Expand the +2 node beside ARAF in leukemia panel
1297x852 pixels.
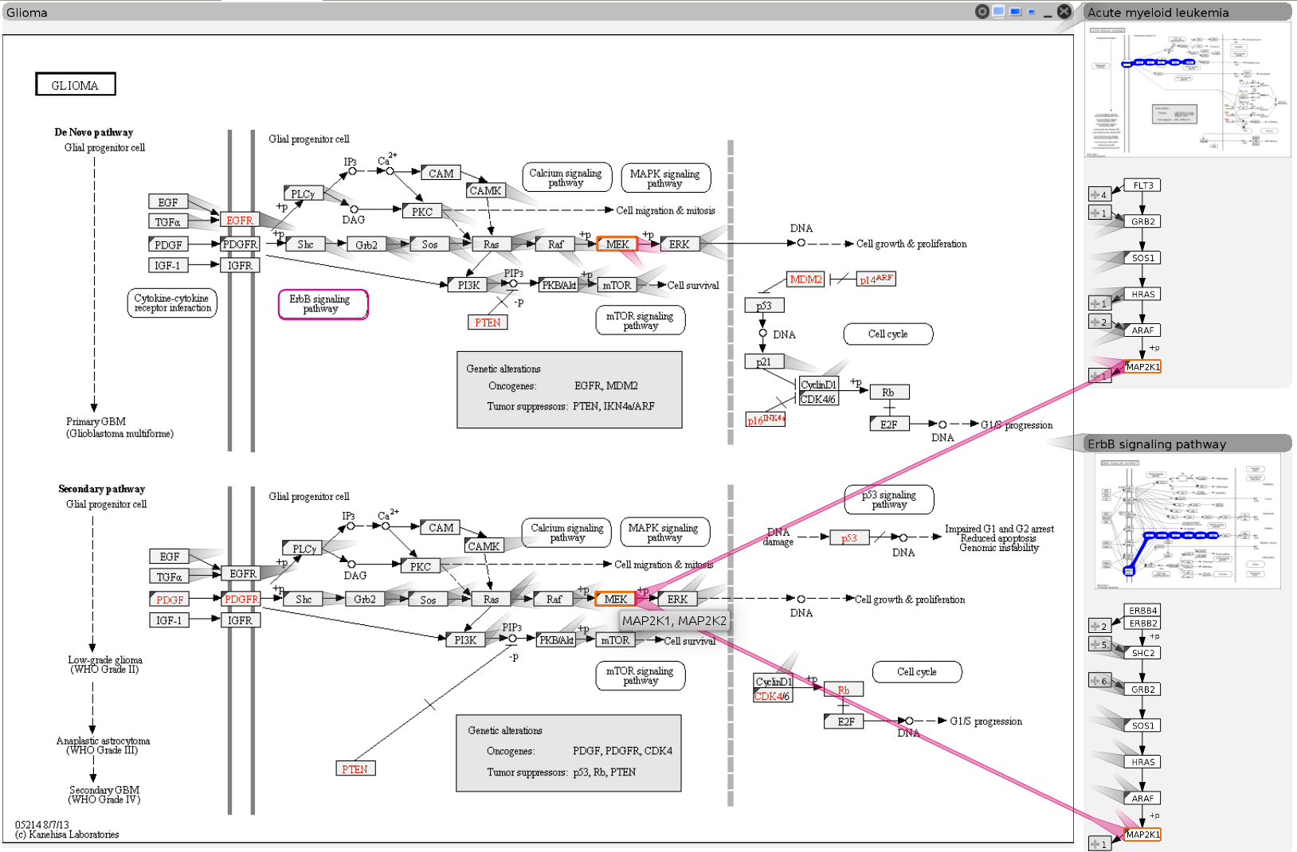1099,322
